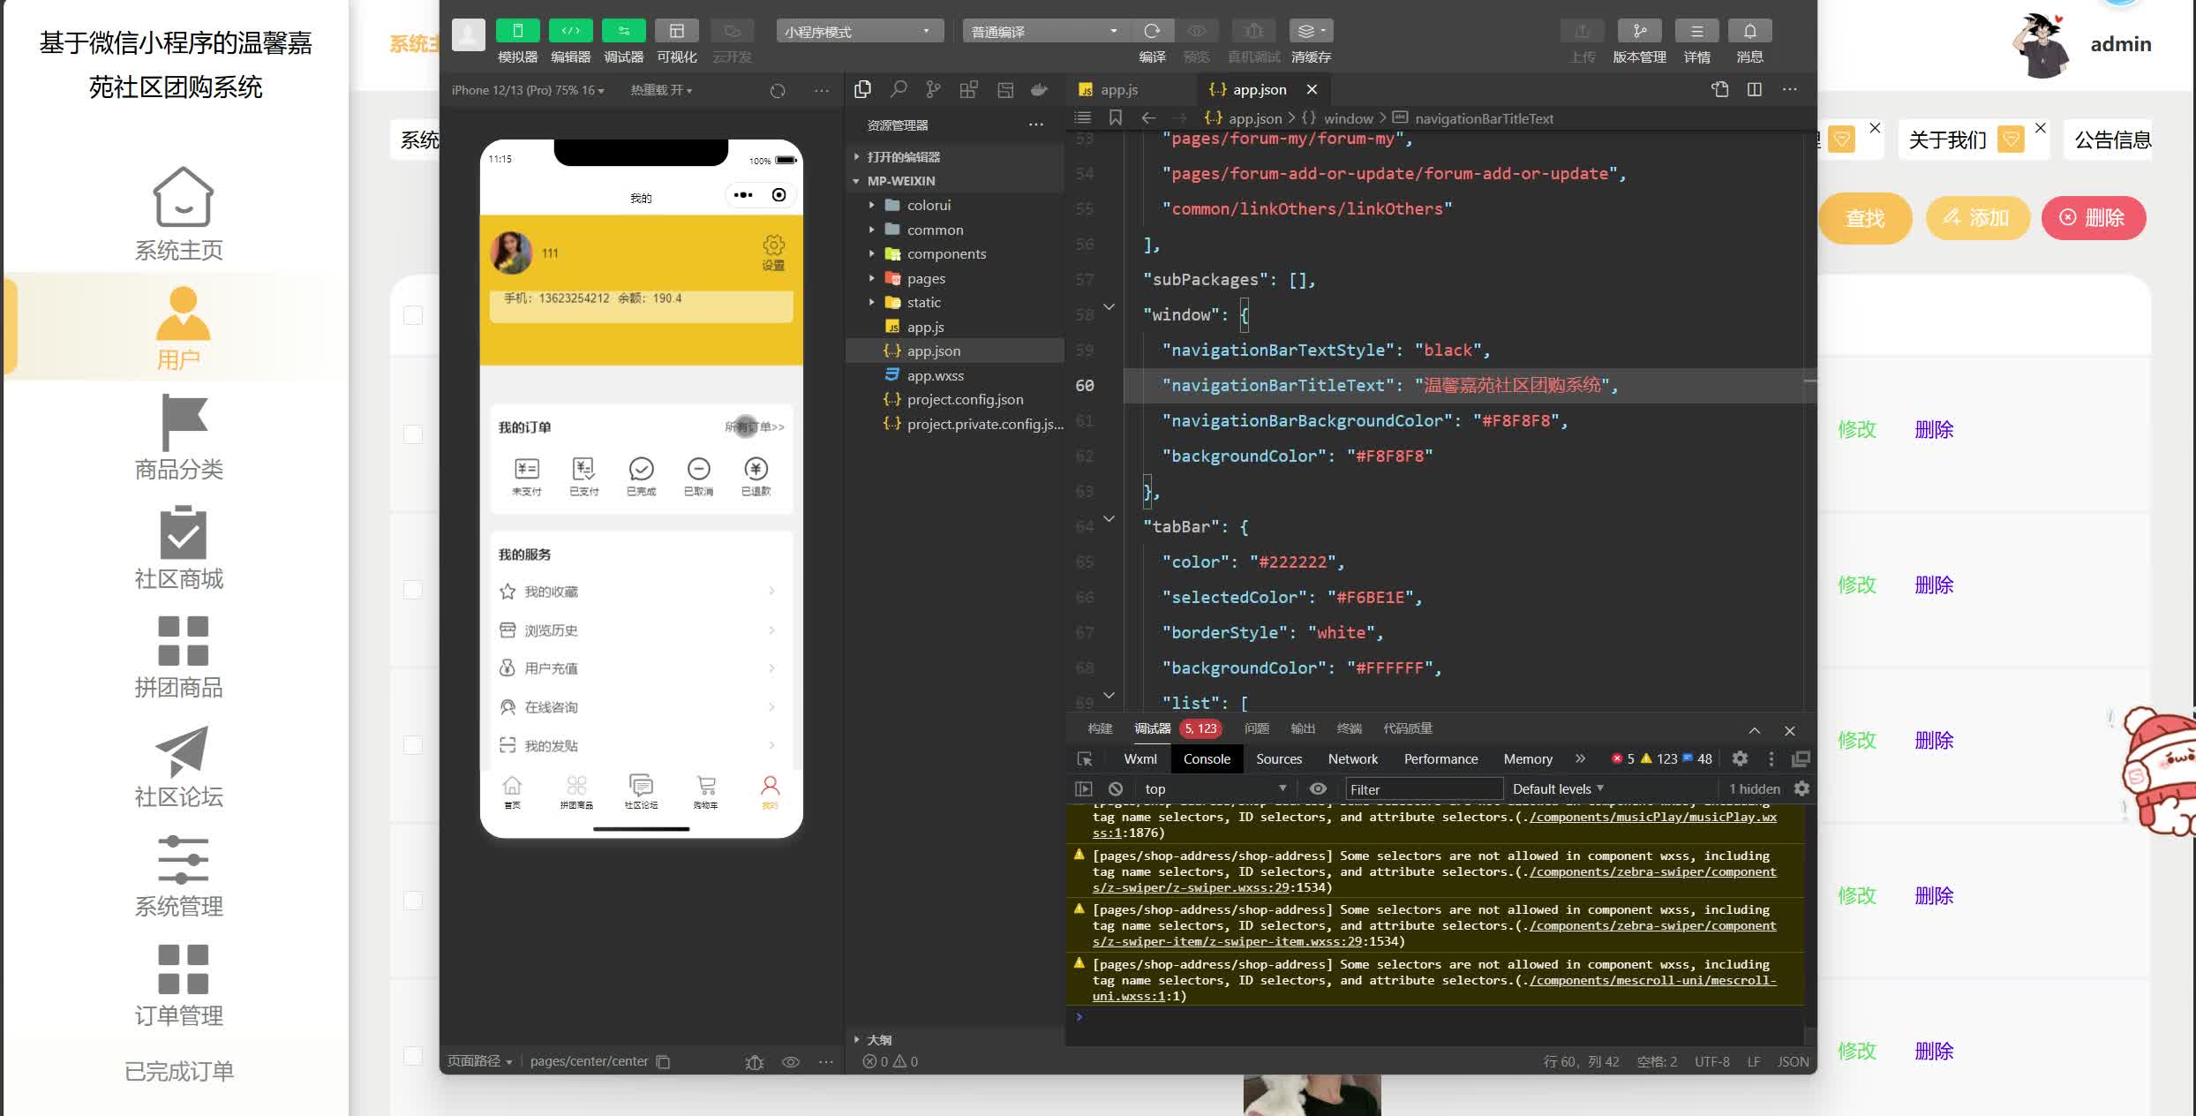The width and height of the screenshot is (2196, 1116).
Task: Toggle the 调试器 debugger panel button
Action: tap(623, 32)
